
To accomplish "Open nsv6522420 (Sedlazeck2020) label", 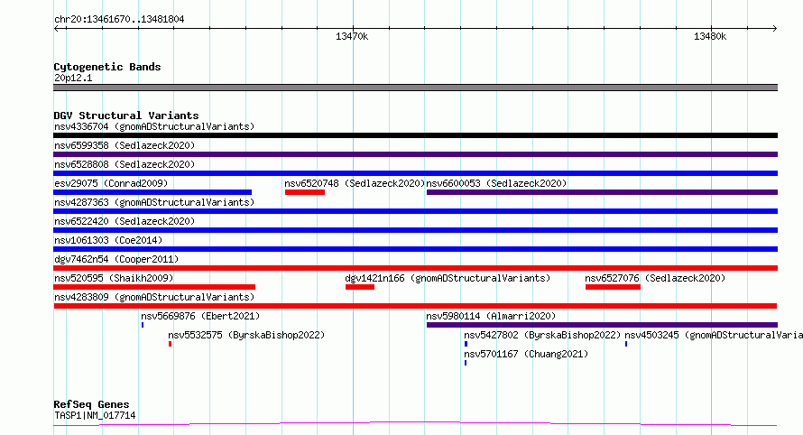I will click(125, 221).
